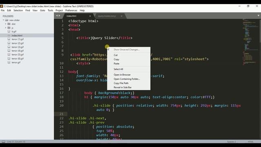
Task: Close the second editor tab
Action: click(x=122, y=16)
